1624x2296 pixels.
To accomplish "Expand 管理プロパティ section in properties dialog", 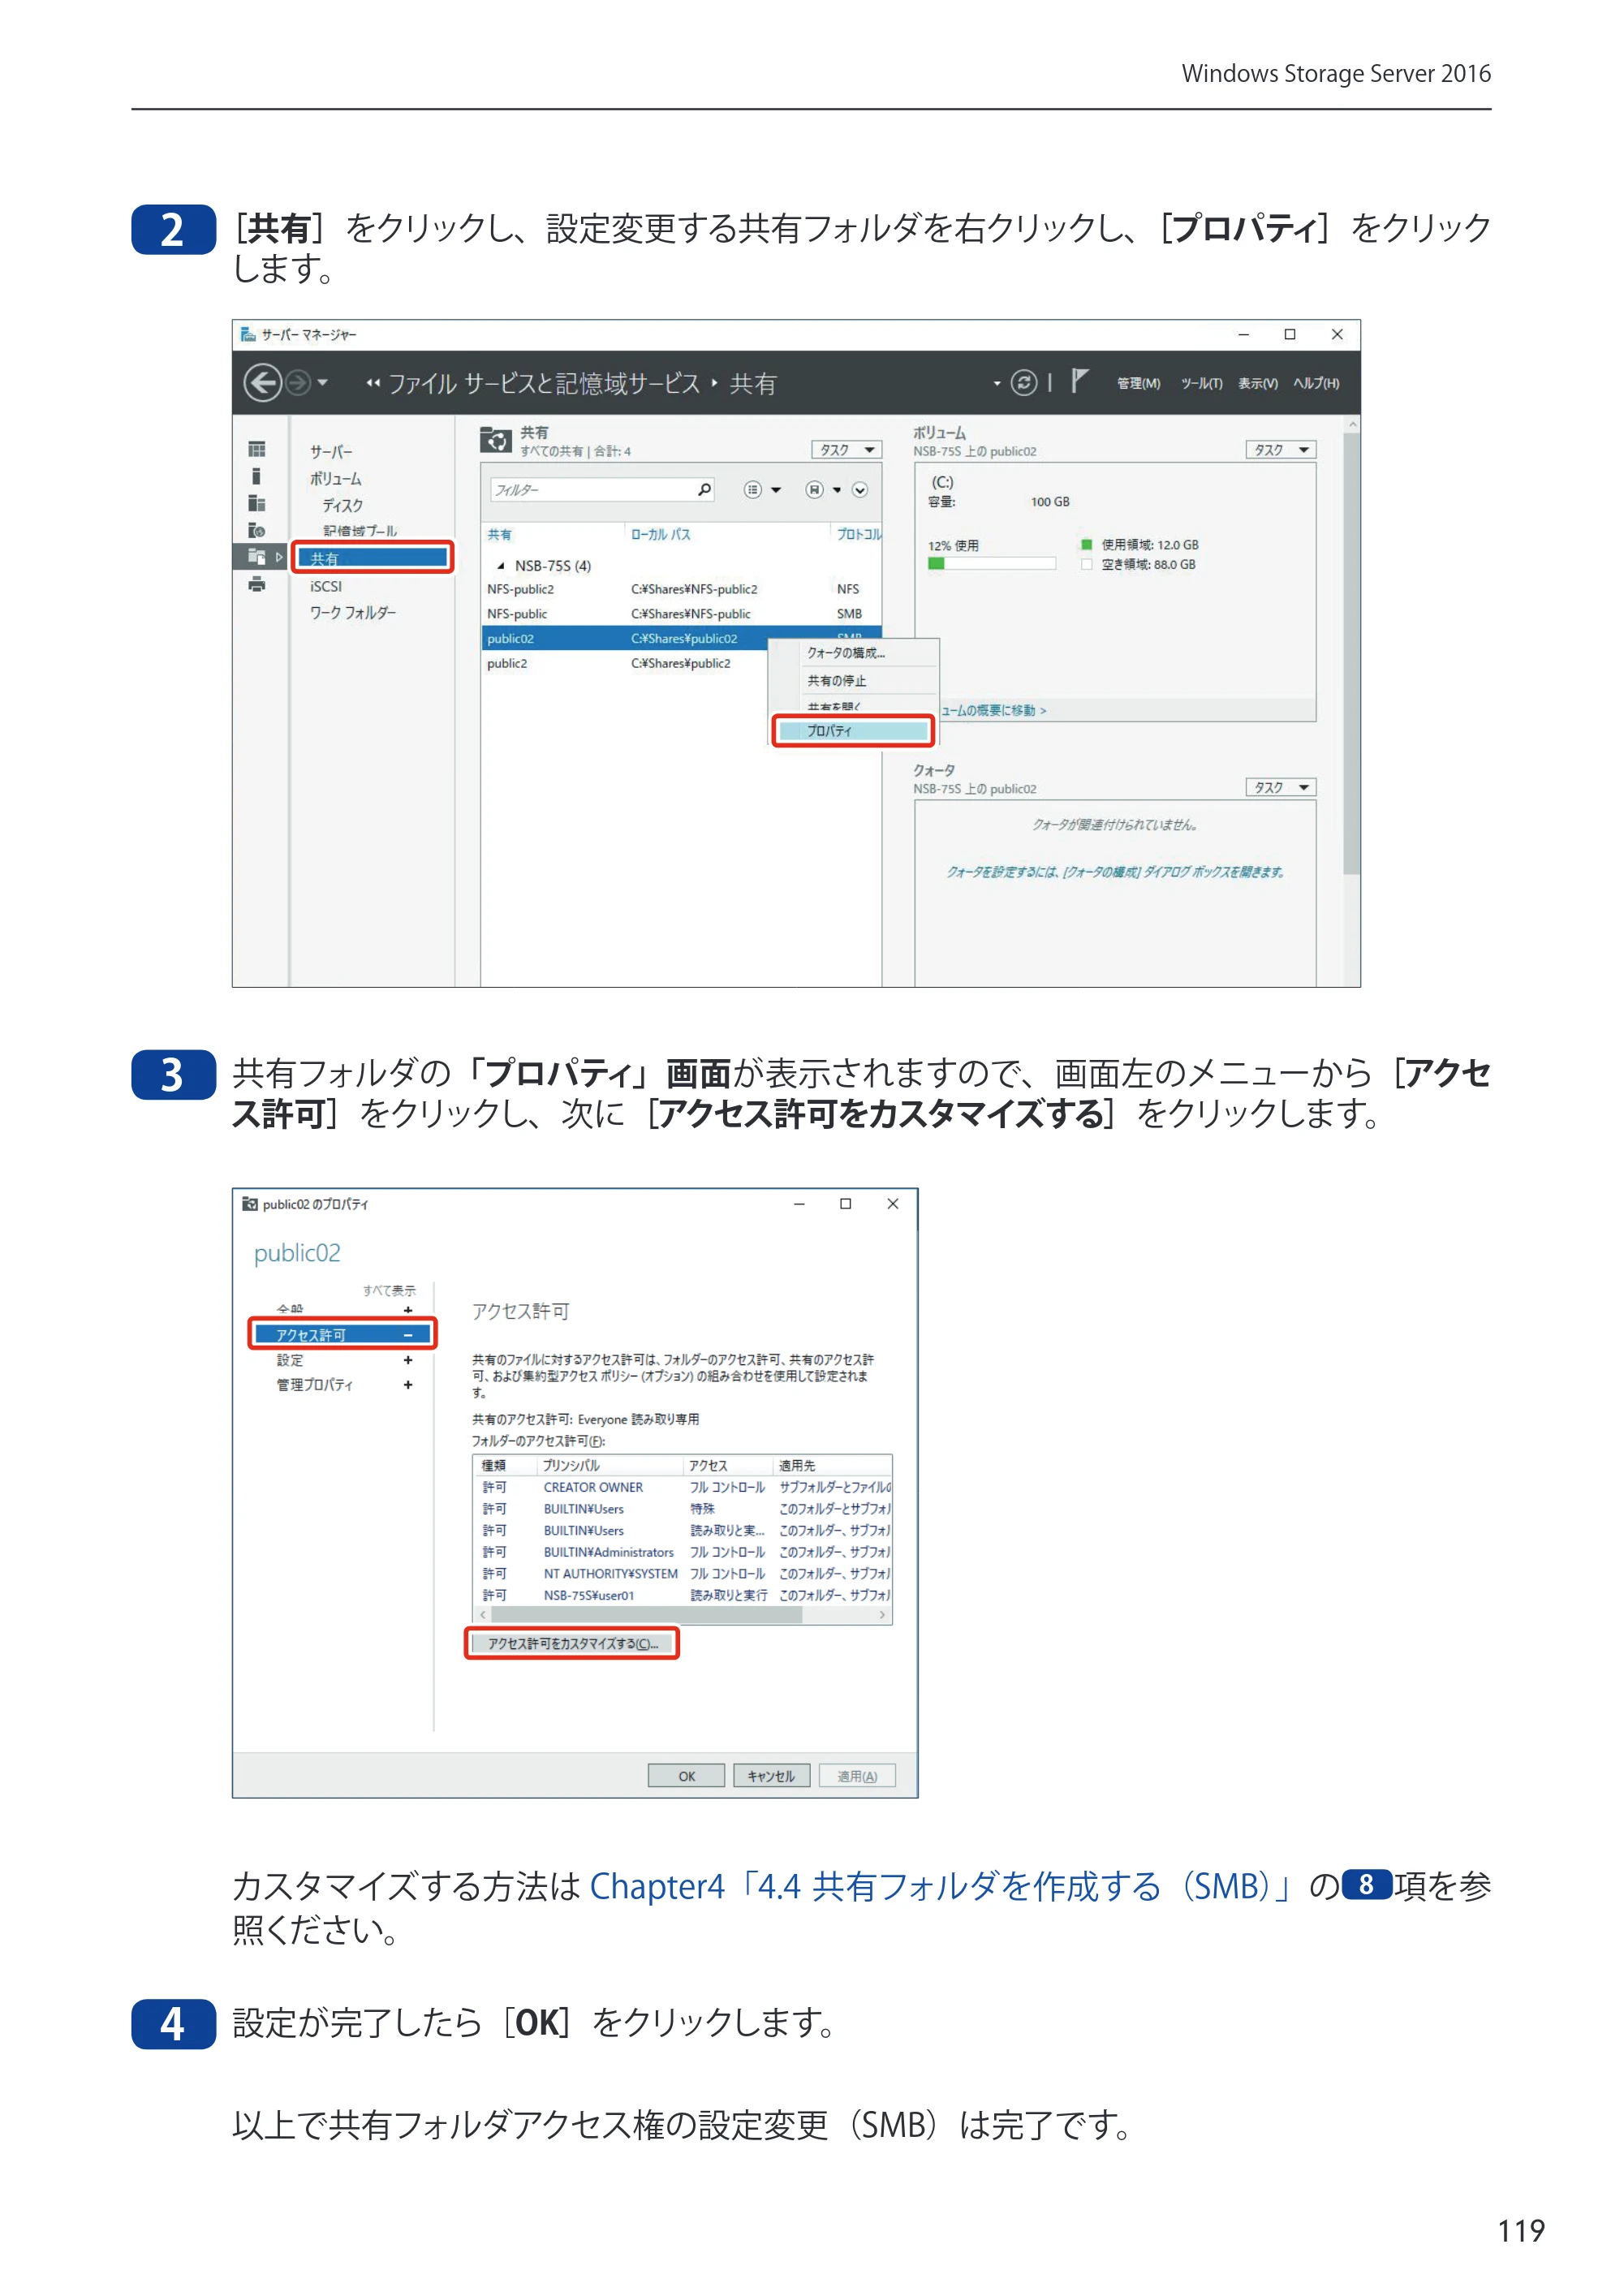I will pos(408,1385).
